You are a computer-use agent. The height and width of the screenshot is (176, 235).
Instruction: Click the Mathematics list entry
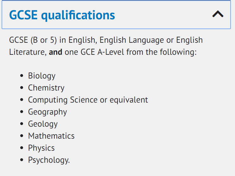point(51,136)
